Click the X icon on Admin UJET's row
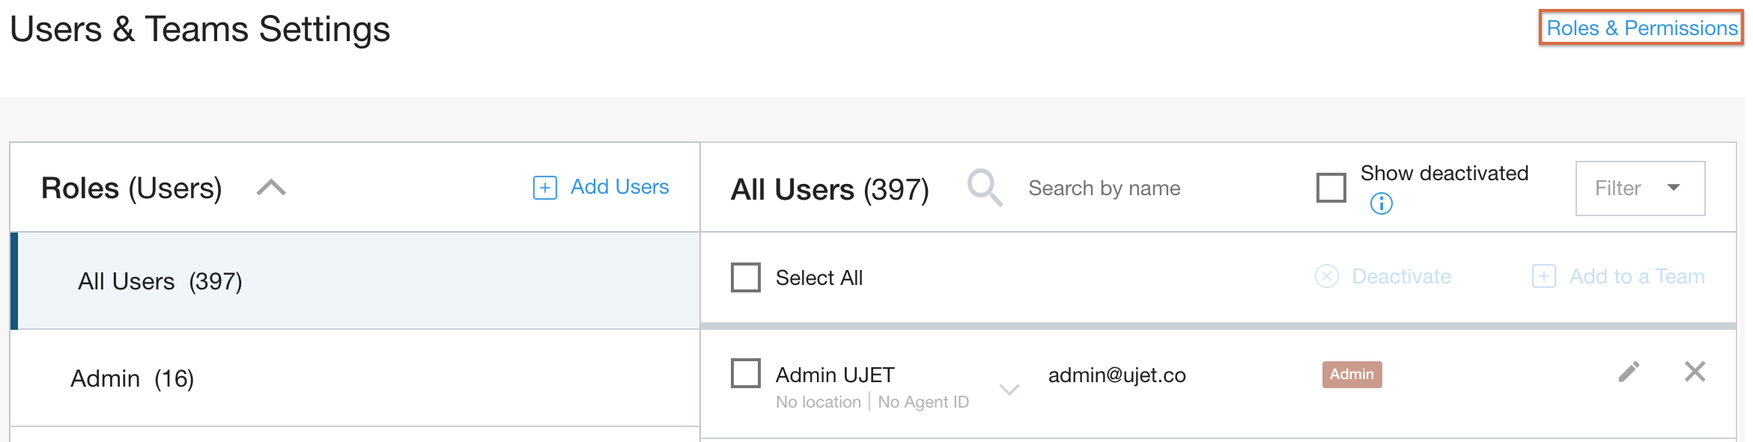1753x442 pixels. coord(1695,372)
